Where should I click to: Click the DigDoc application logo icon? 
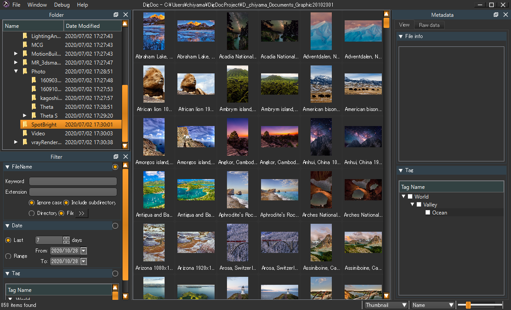coord(6,4)
